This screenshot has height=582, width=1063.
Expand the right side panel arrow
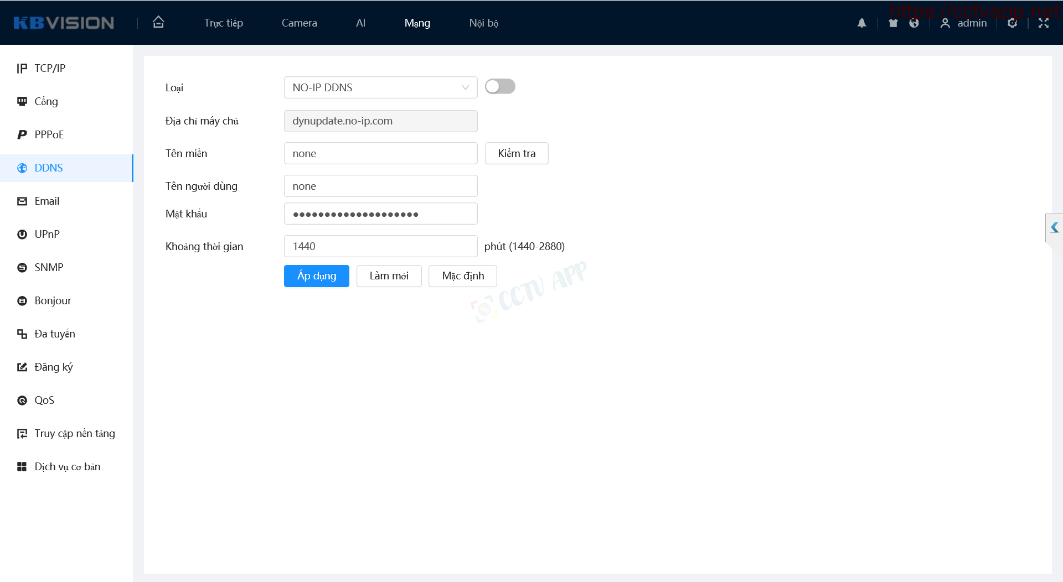1054,227
